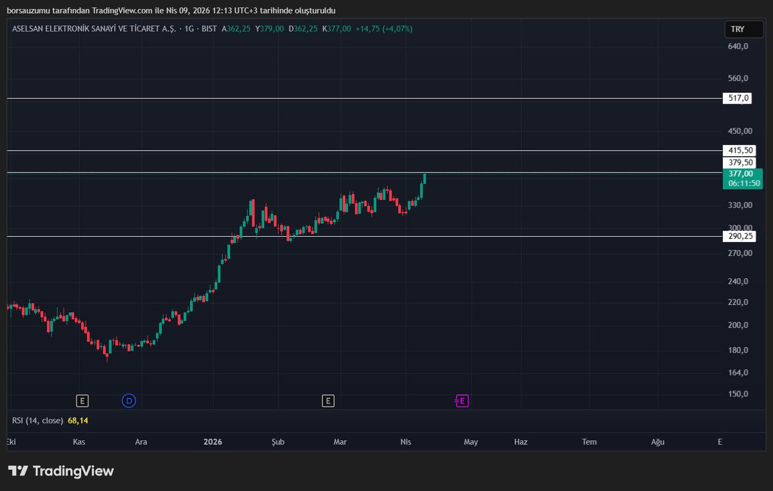Select the 290,25 price level label
773x491 pixels.
coord(740,236)
